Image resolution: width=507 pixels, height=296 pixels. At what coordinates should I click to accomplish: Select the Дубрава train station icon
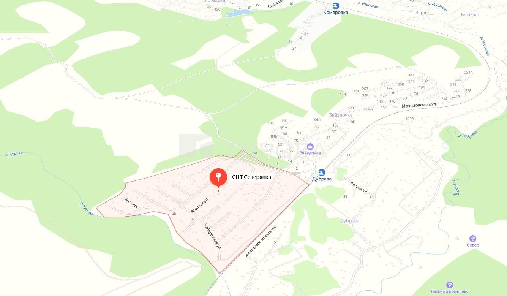pyautogui.click(x=322, y=172)
